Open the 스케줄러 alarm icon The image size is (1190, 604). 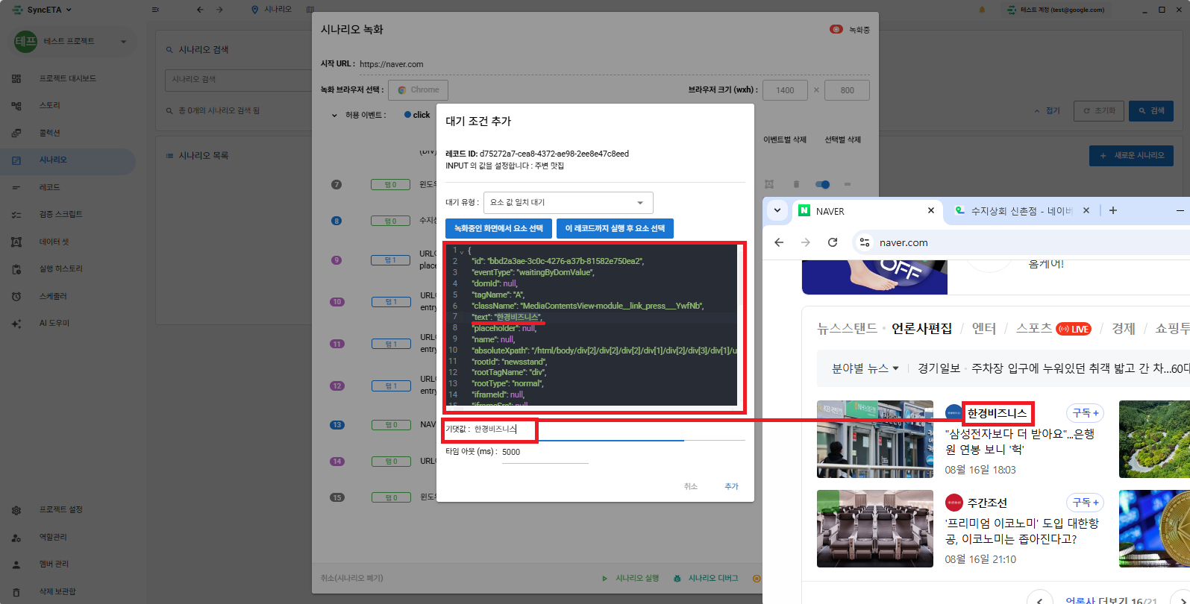(x=16, y=296)
